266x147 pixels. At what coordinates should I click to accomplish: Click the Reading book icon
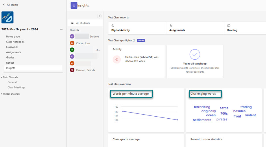pos(229,26)
